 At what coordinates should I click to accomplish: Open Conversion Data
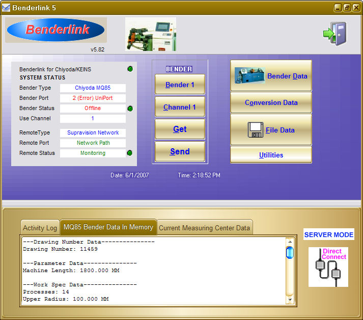tap(271, 103)
